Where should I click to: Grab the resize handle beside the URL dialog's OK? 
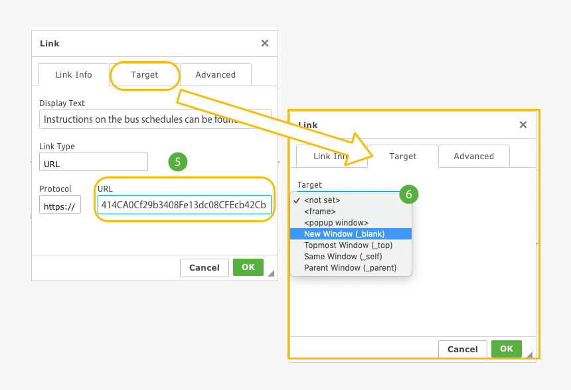270,273
